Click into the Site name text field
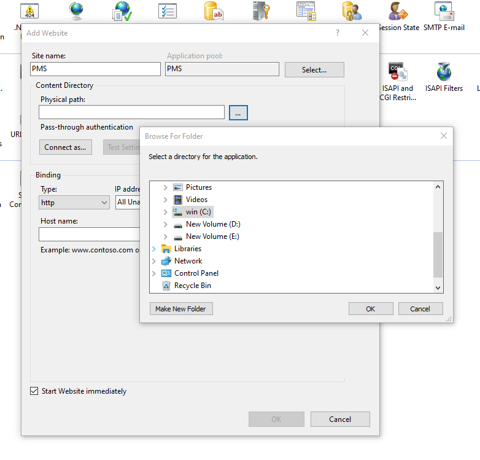Screen dimensions: 480x460 (x=95, y=69)
